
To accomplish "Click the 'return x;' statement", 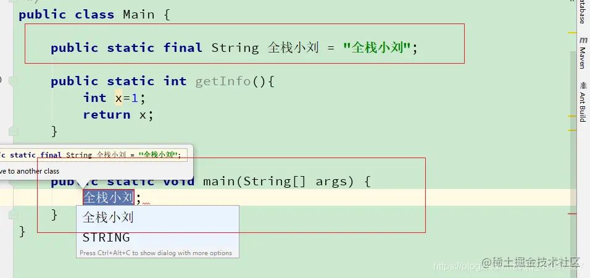I will 118,114.
